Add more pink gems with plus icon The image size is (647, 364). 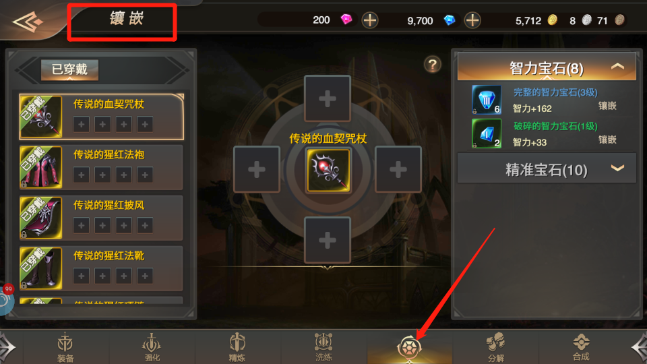[370, 20]
